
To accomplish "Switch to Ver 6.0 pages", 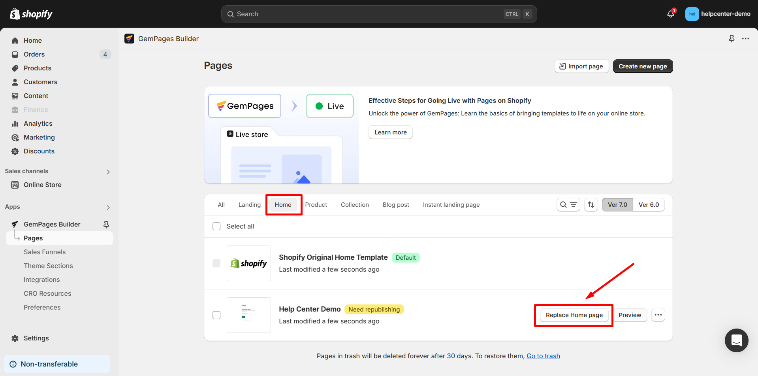I will pos(649,205).
